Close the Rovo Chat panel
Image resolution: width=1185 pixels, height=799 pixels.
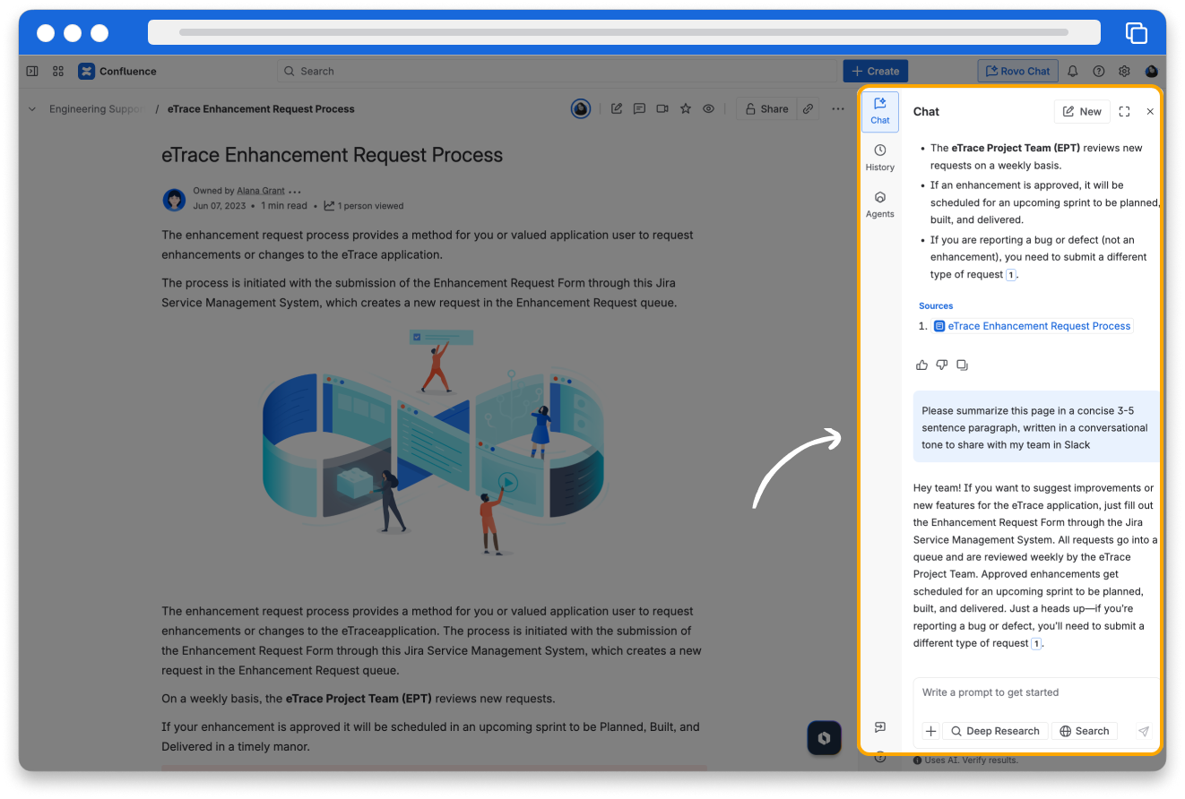click(x=1150, y=111)
